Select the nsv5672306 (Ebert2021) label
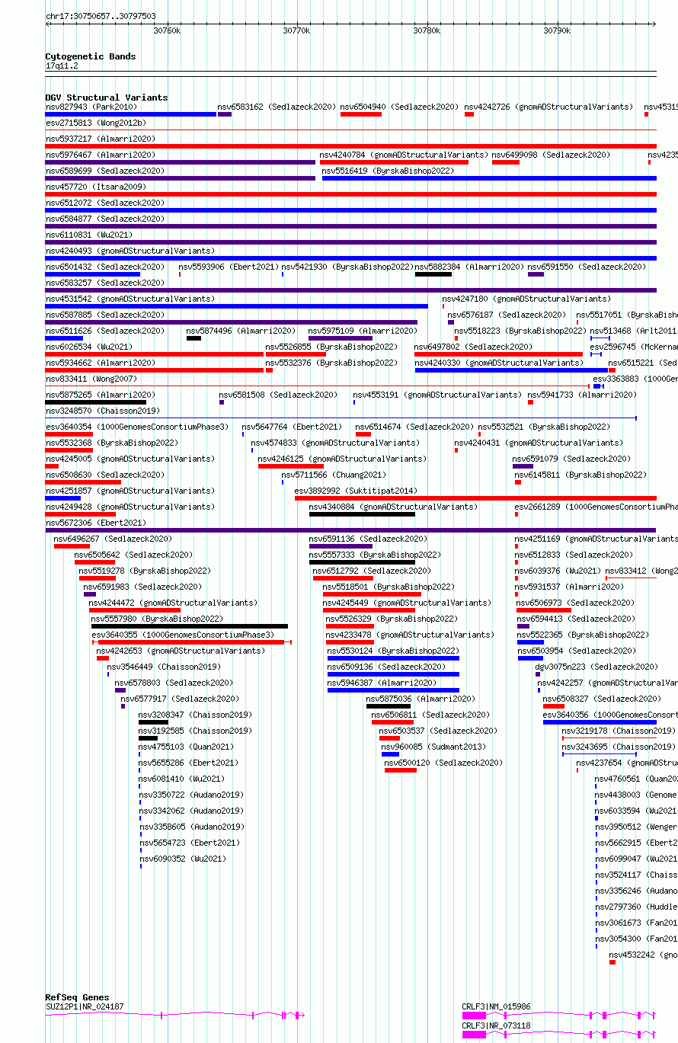678x1043 pixels. [x=95, y=523]
